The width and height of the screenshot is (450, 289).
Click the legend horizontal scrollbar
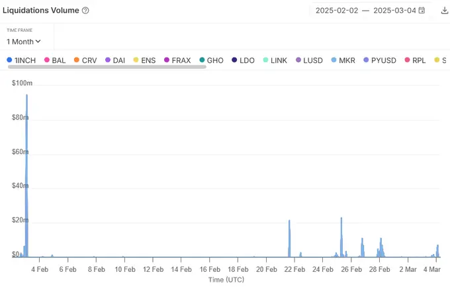point(106,67)
